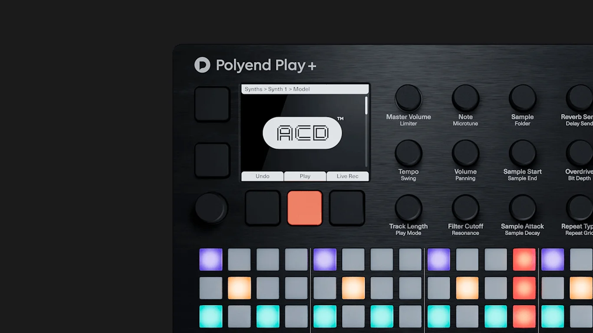Click the ACD logo on the device screen
This screenshot has height=333, width=593.
click(303, 133)
